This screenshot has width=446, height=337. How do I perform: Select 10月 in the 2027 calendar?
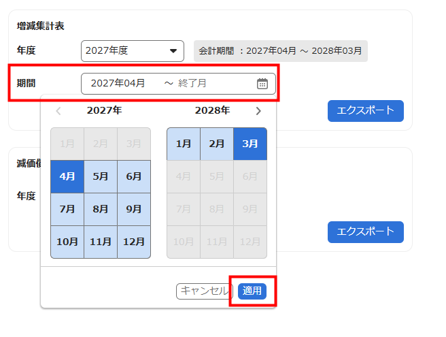tap(67, 242)
